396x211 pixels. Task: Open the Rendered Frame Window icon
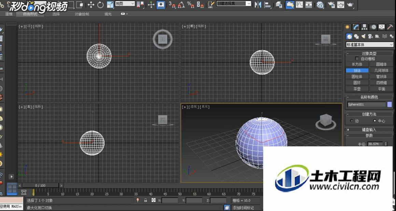pos(340,4)
